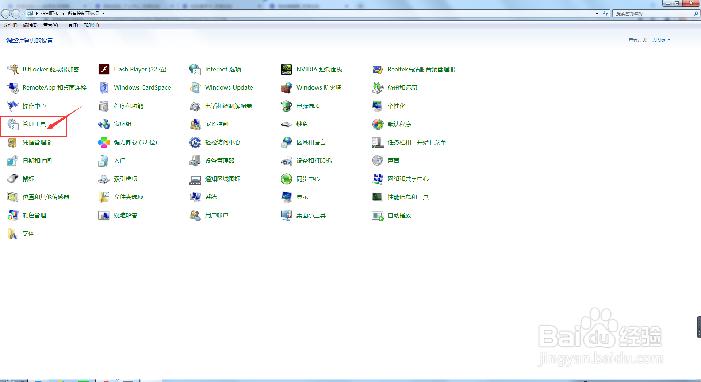Open 强力卸载 (32 位) colorful icon
701x382 pixels.
tap(104, 142)
